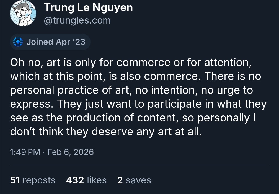
Task: Click the repost count number 51
Action: coord(15,180)
